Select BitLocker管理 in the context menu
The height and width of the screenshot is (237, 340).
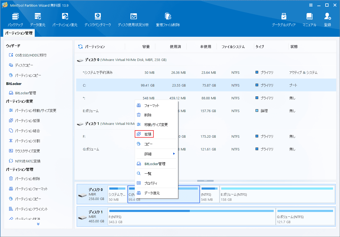coord(157,164)
